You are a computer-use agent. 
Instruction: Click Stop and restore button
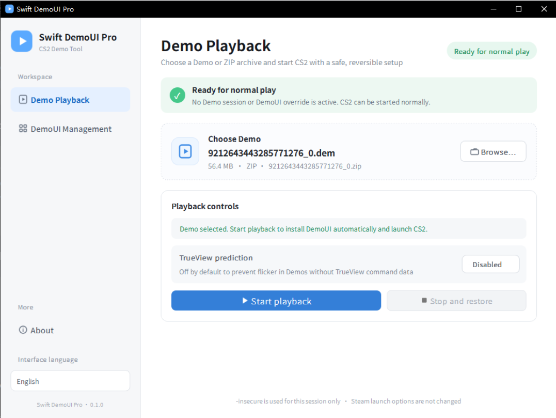[x=456, y=301]
